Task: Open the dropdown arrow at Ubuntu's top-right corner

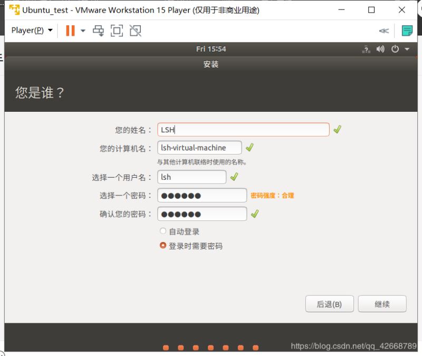Action: 407,49
